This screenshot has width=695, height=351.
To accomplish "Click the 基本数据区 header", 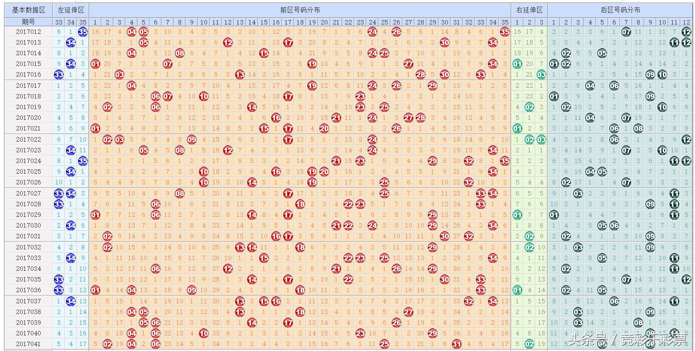I will click(x=29, y=10).
